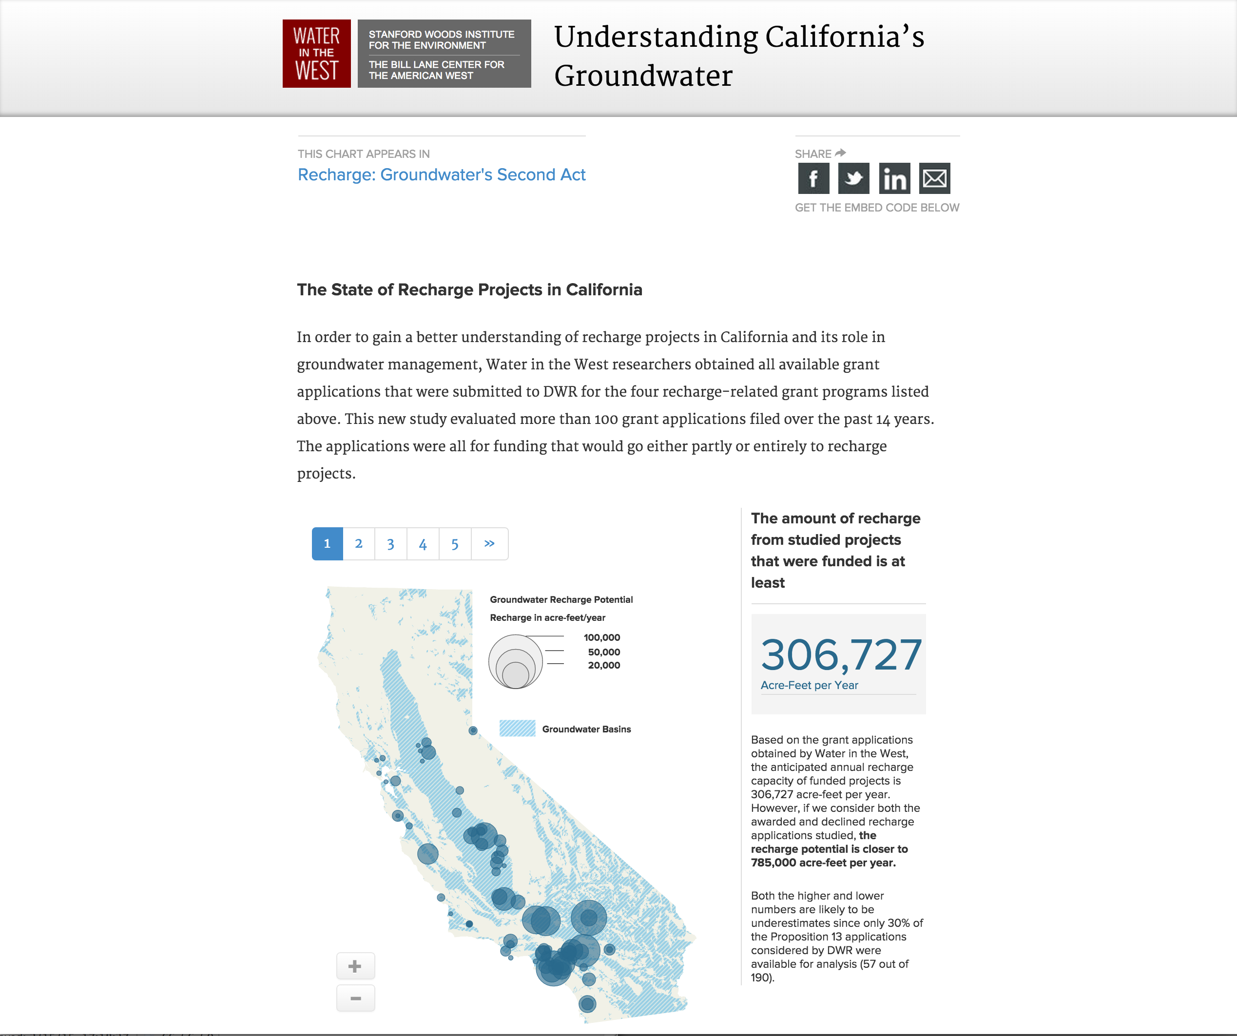Go to slide 3 of the chart
This screenshot has height=1036, width=1237.
390,544
